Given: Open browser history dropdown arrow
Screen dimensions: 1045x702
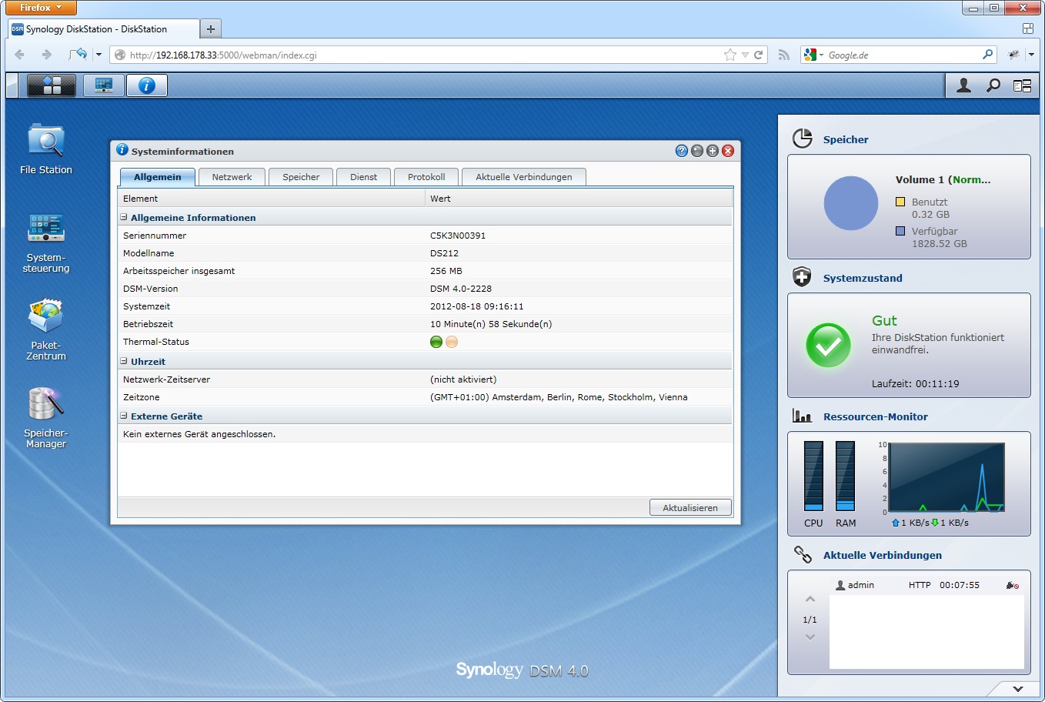Looking at the screenshot, I should click(98, 55).
